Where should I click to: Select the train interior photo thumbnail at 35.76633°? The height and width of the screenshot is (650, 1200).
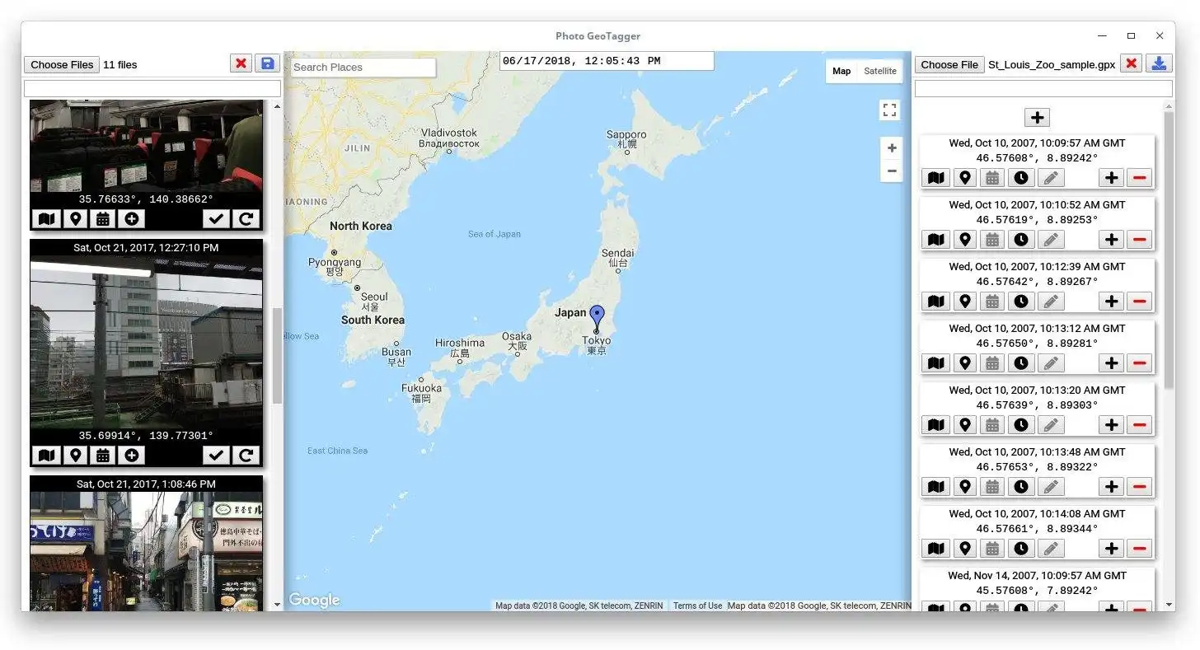(x=147, y=147)
